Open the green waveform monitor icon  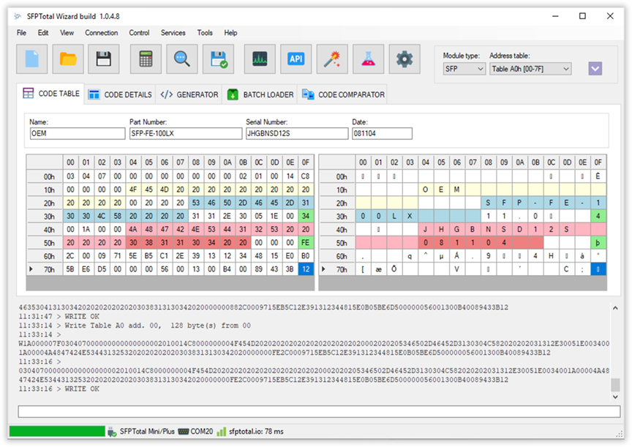point(260,59)
